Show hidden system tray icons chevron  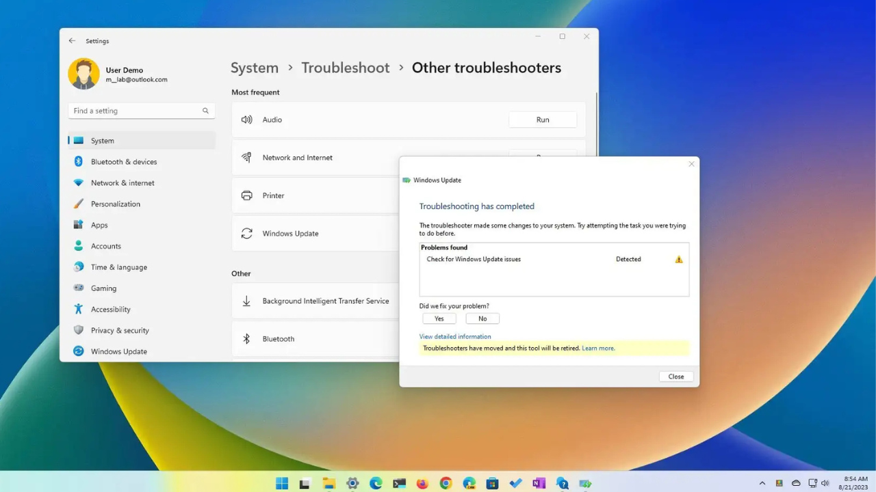pos(762,483)
